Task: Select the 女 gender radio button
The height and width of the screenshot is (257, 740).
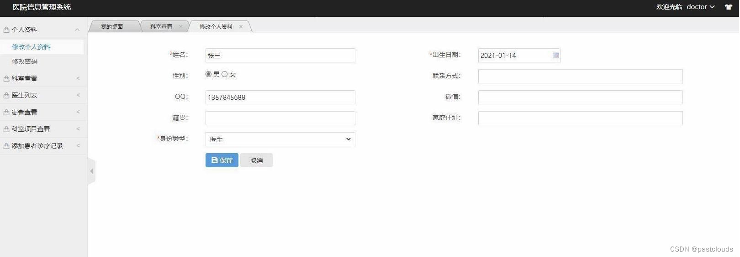Action: click(x=224, y=74)
